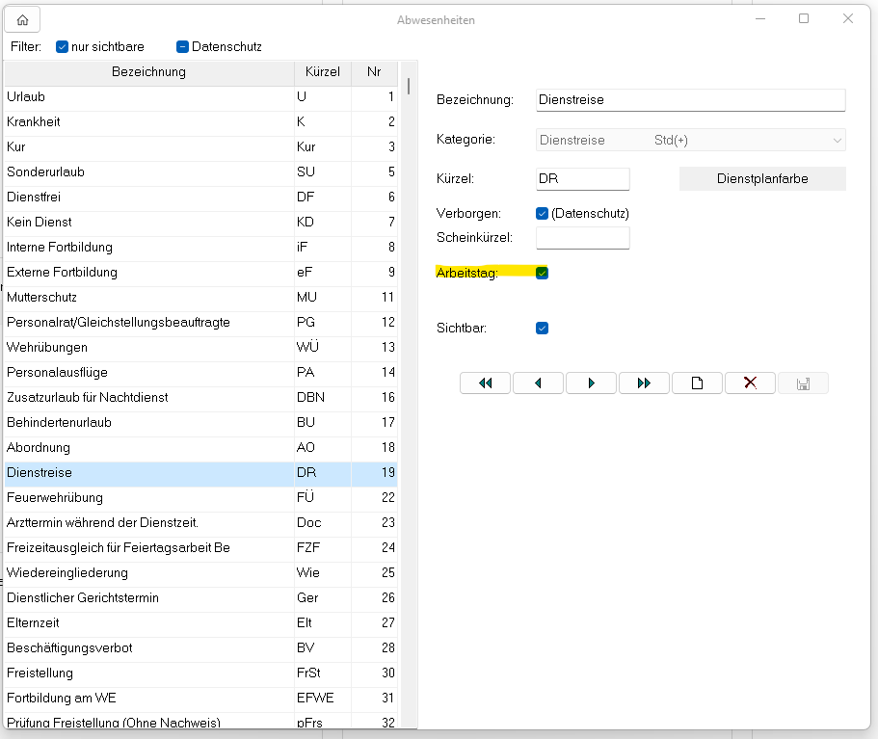The image size is (878, 739).
Task: Open the Dienstplanfarbe color button
Action: 761,179
